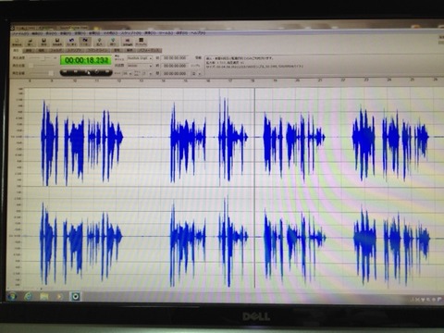Open the ツール menu
444x333 pixels.
point(166,33)
